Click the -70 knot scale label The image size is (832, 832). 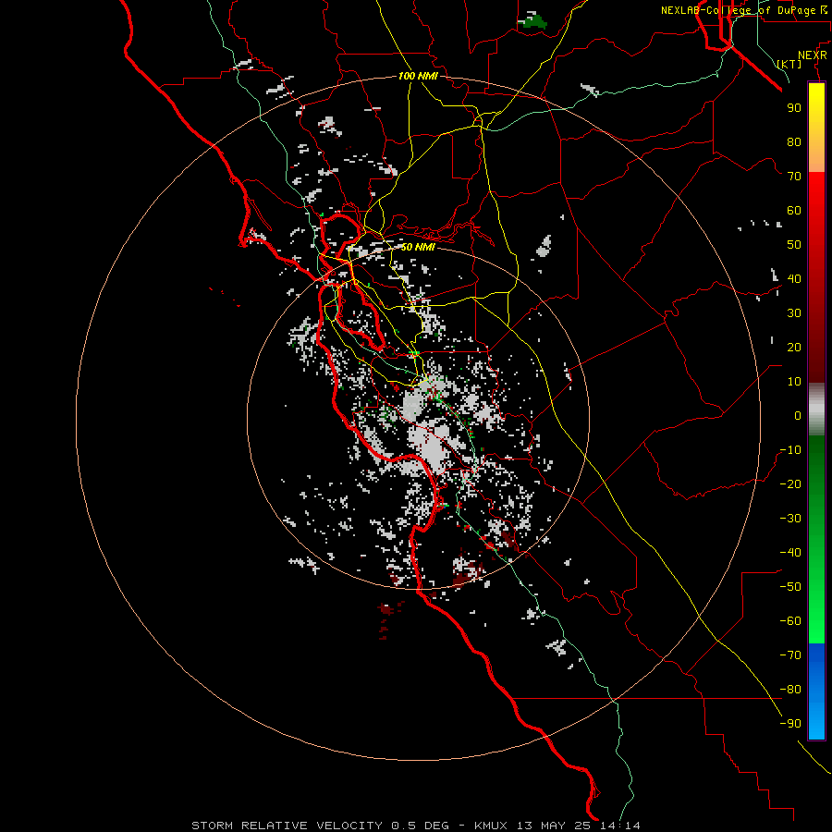pos(790,655)
